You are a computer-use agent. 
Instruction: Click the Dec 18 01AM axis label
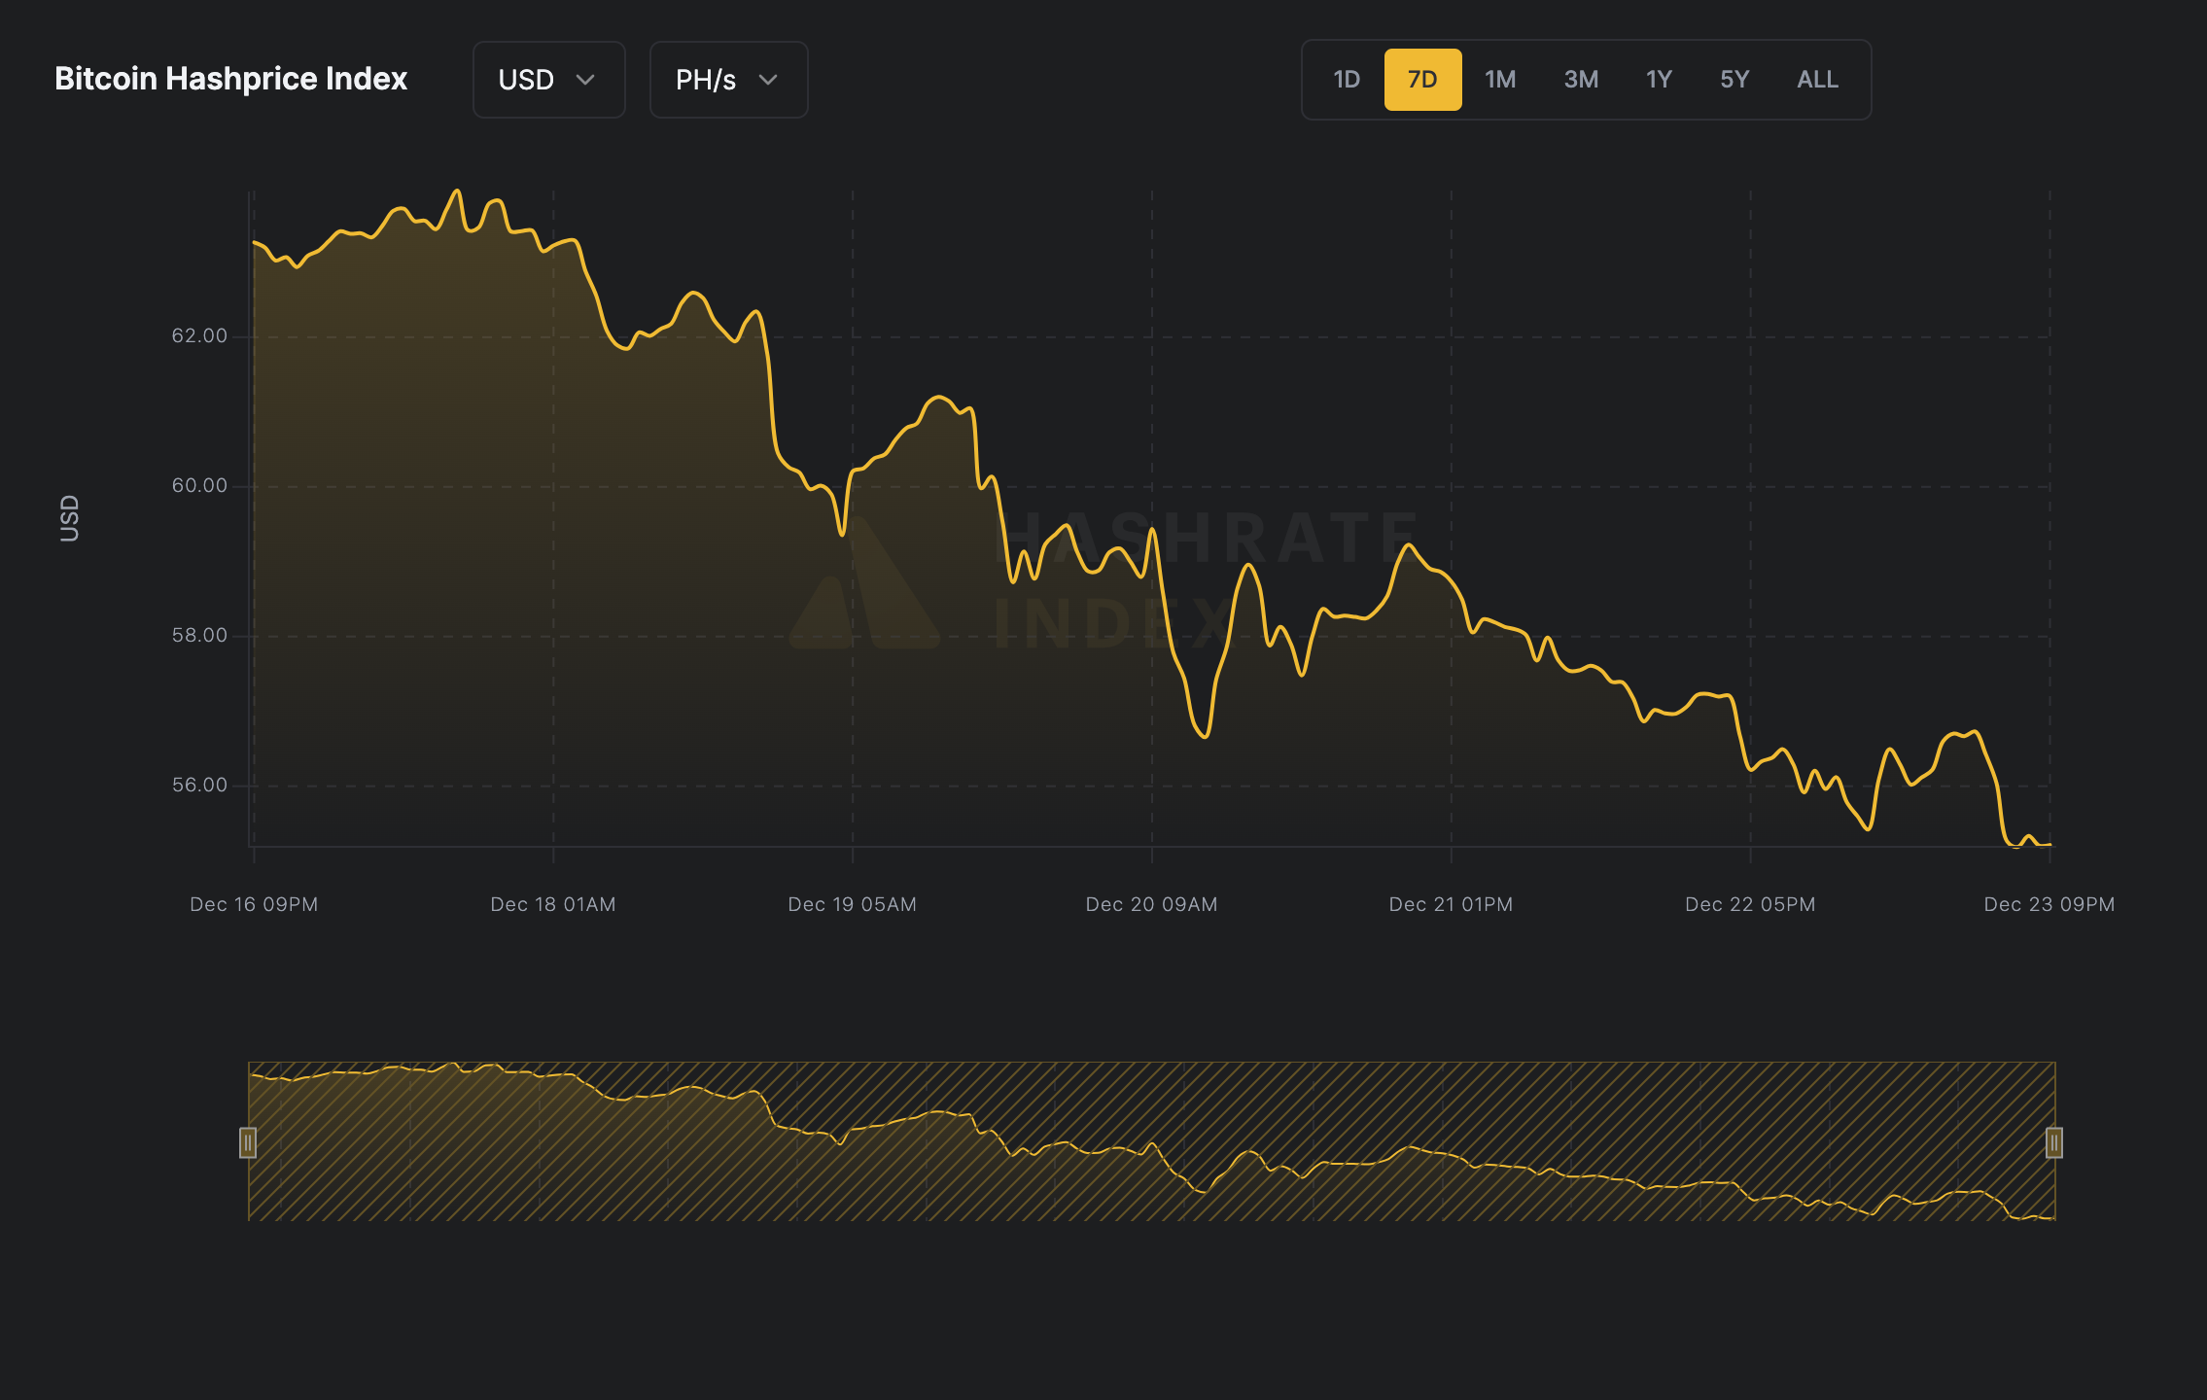tap(552, 904)
